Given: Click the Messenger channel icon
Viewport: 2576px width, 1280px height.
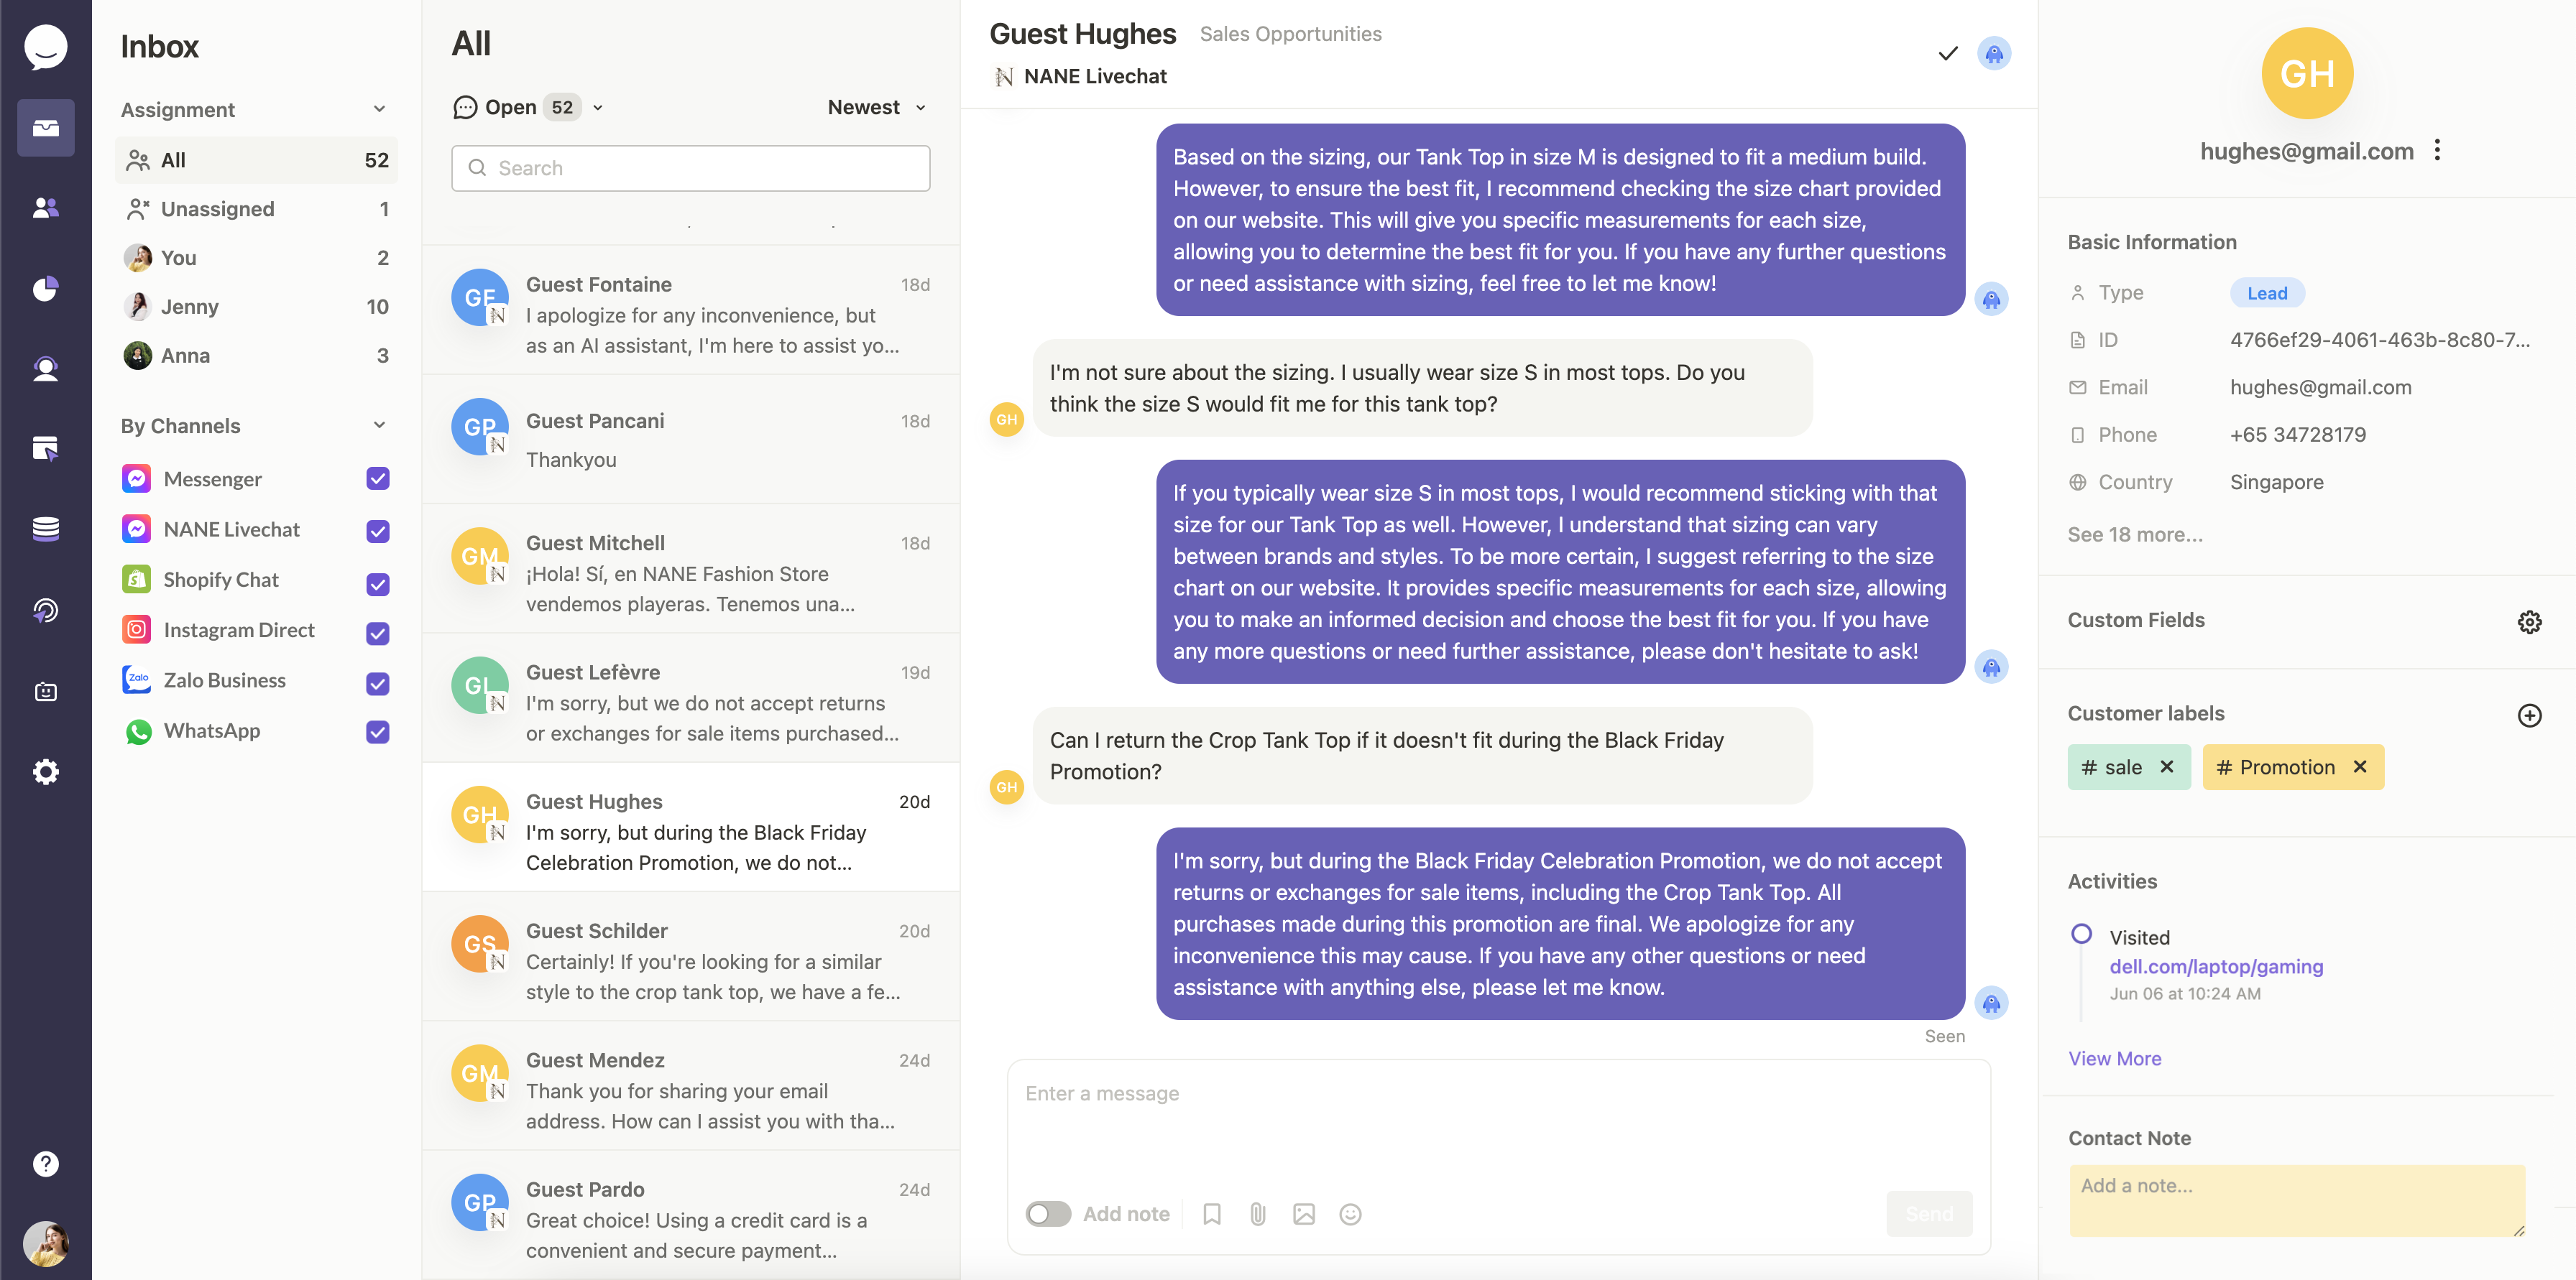Looking at the screenshot, I should pos(137,478).
